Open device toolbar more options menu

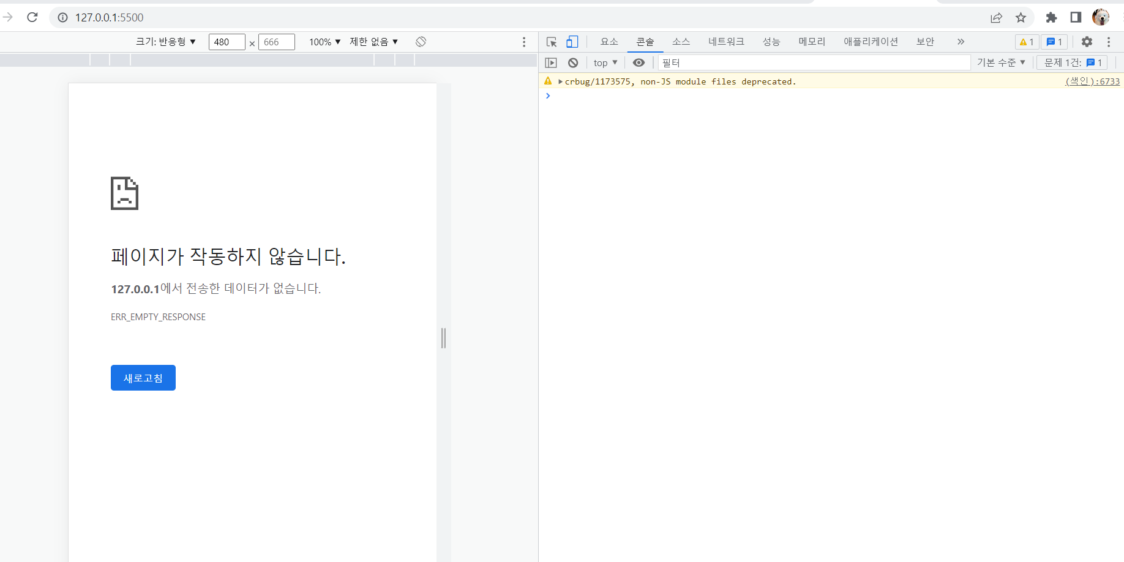coord(524,42)
